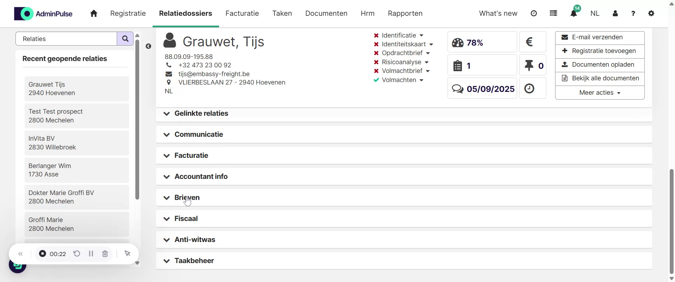Open the clipboard tile showing 1
The image size is (675, 282).
pos(482,65)
